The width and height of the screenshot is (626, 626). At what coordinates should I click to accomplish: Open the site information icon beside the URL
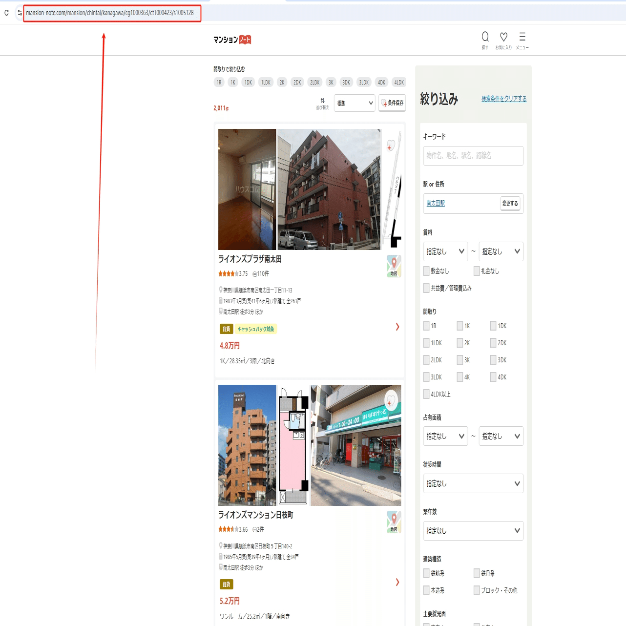pyautogui.click(x=20, y=13)
